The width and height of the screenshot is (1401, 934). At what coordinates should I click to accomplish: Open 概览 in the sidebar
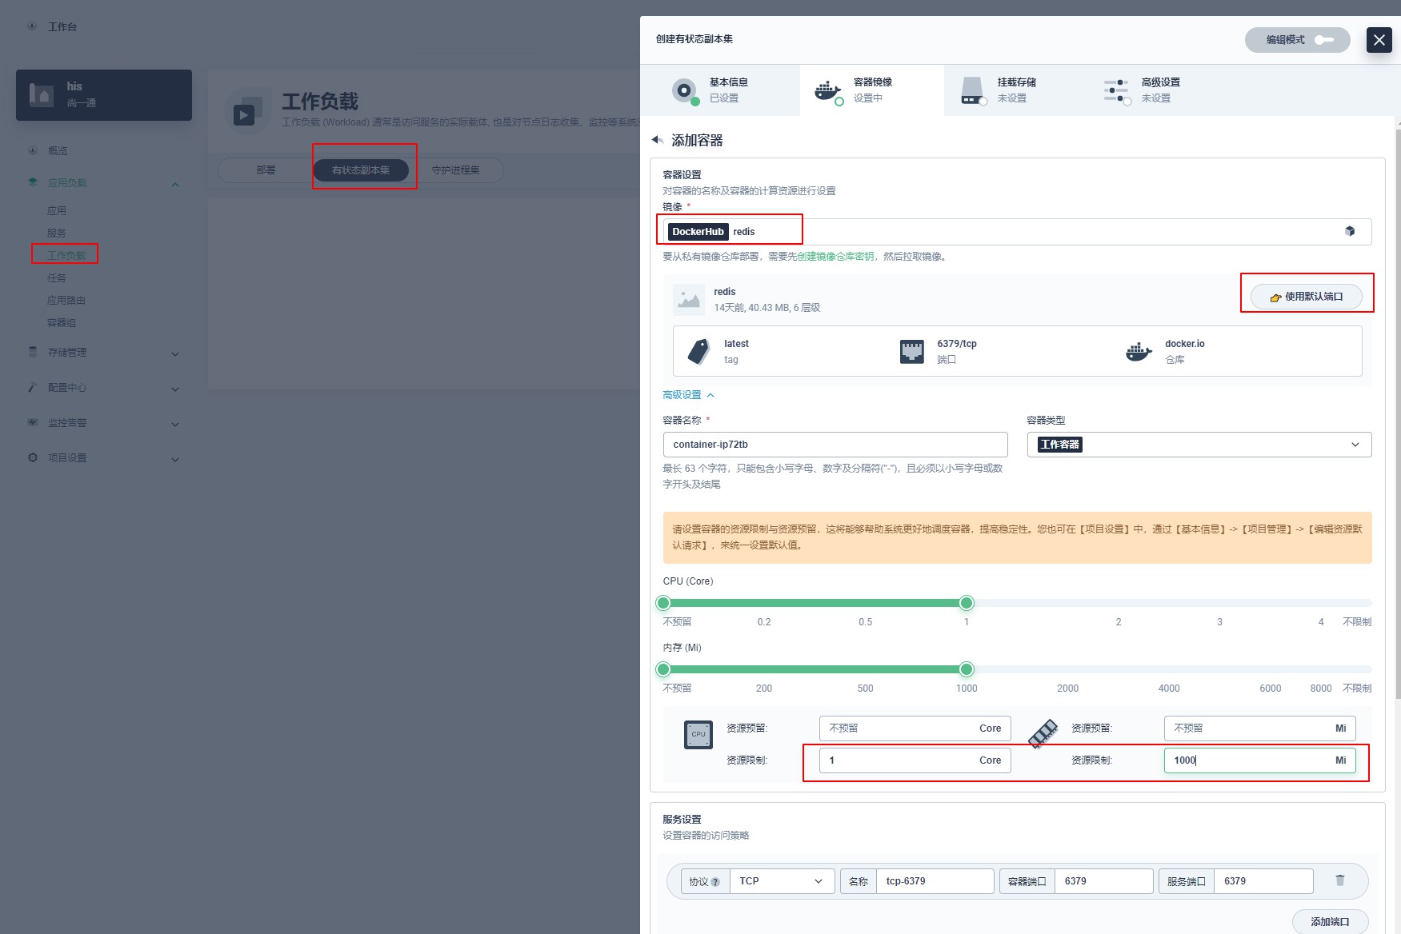pyautogui.click(x=58, y=151)
